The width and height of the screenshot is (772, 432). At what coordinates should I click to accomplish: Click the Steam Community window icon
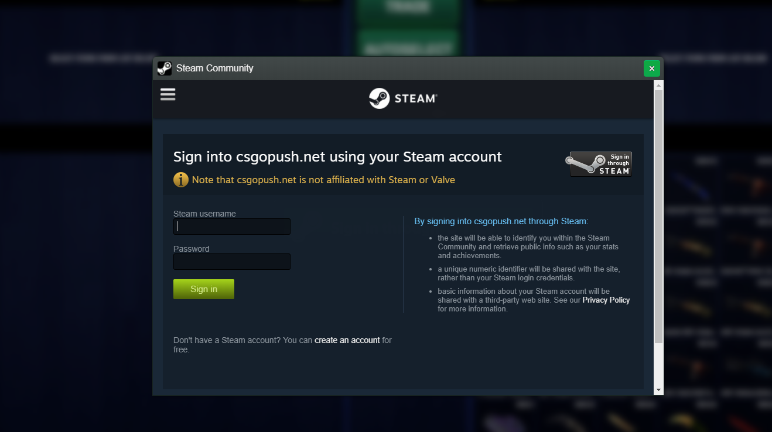coord(165,68)
